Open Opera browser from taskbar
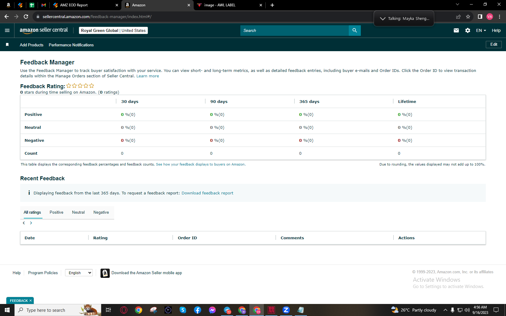Screen dimensions: 506x316 124,310
